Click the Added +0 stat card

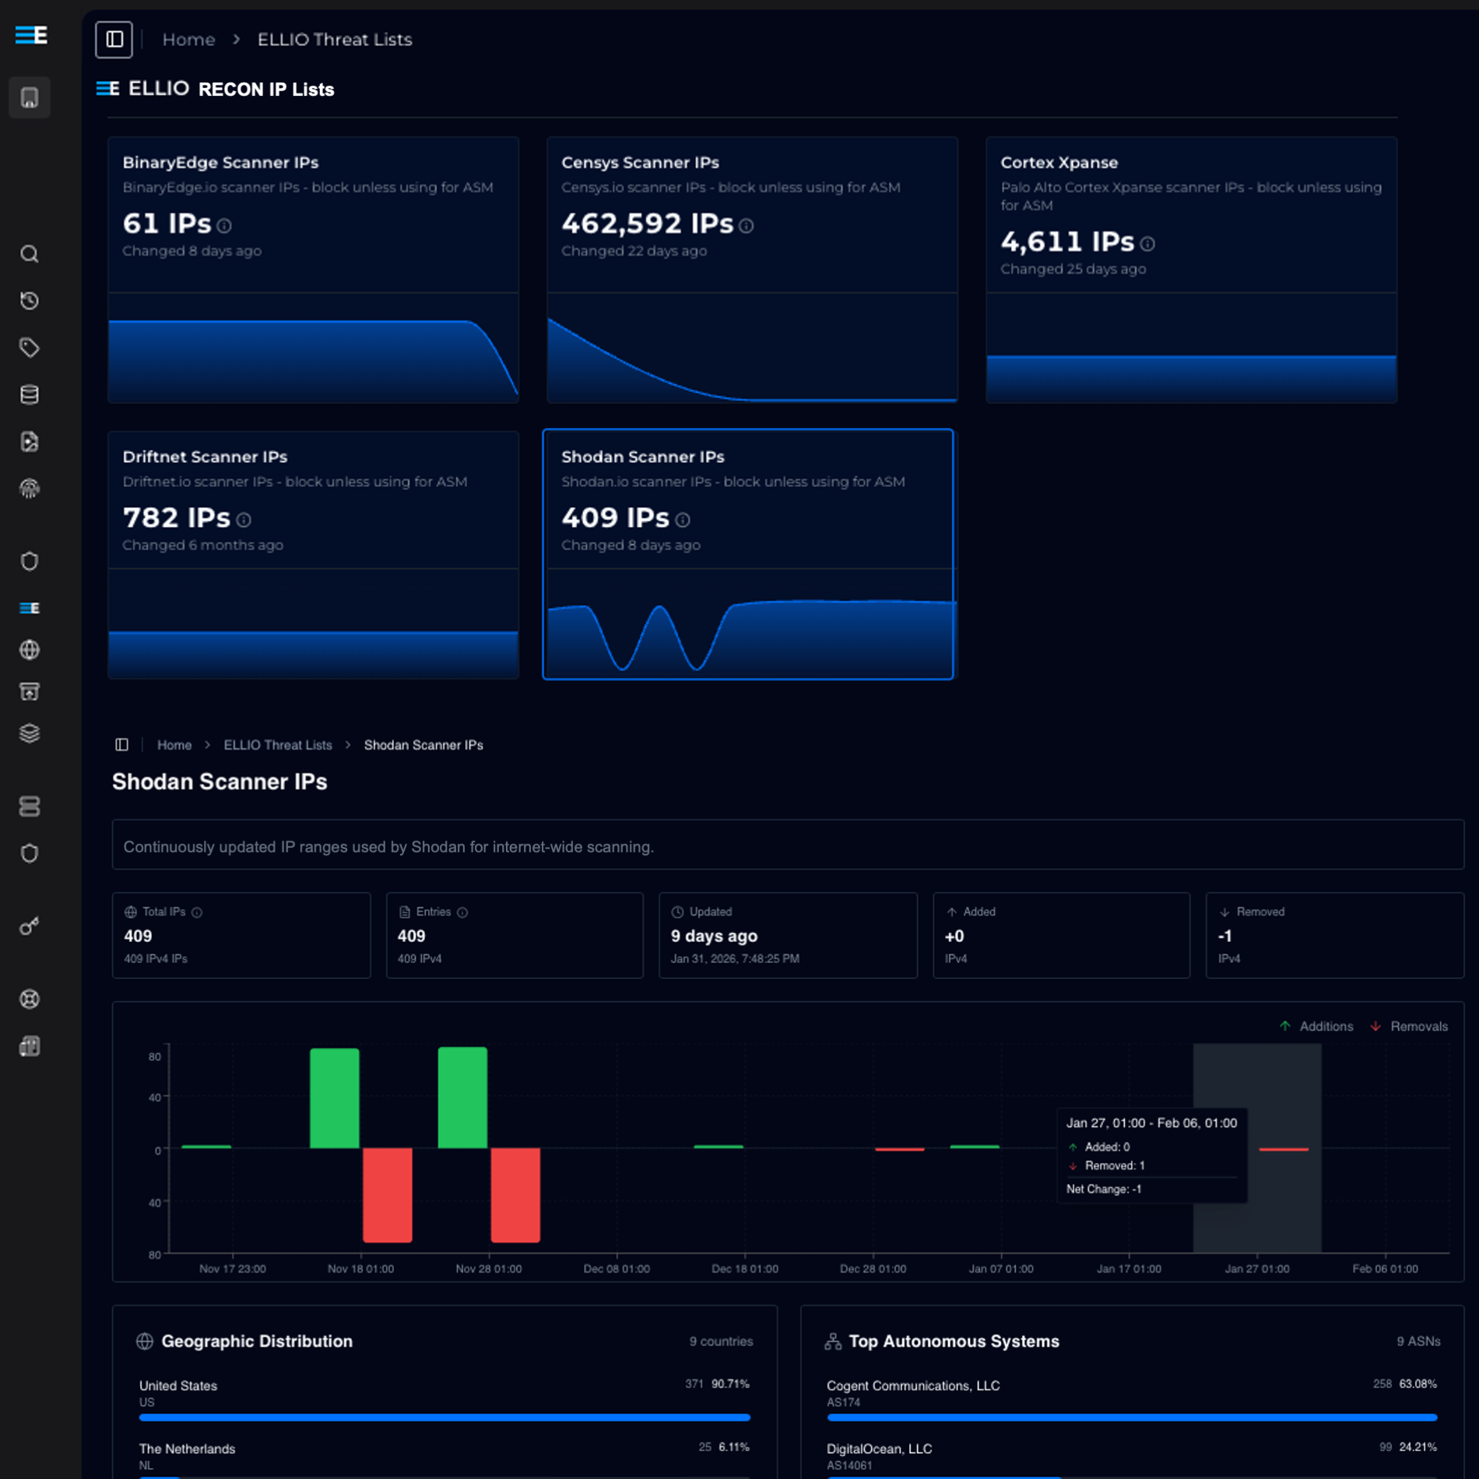coord(1061,935)
